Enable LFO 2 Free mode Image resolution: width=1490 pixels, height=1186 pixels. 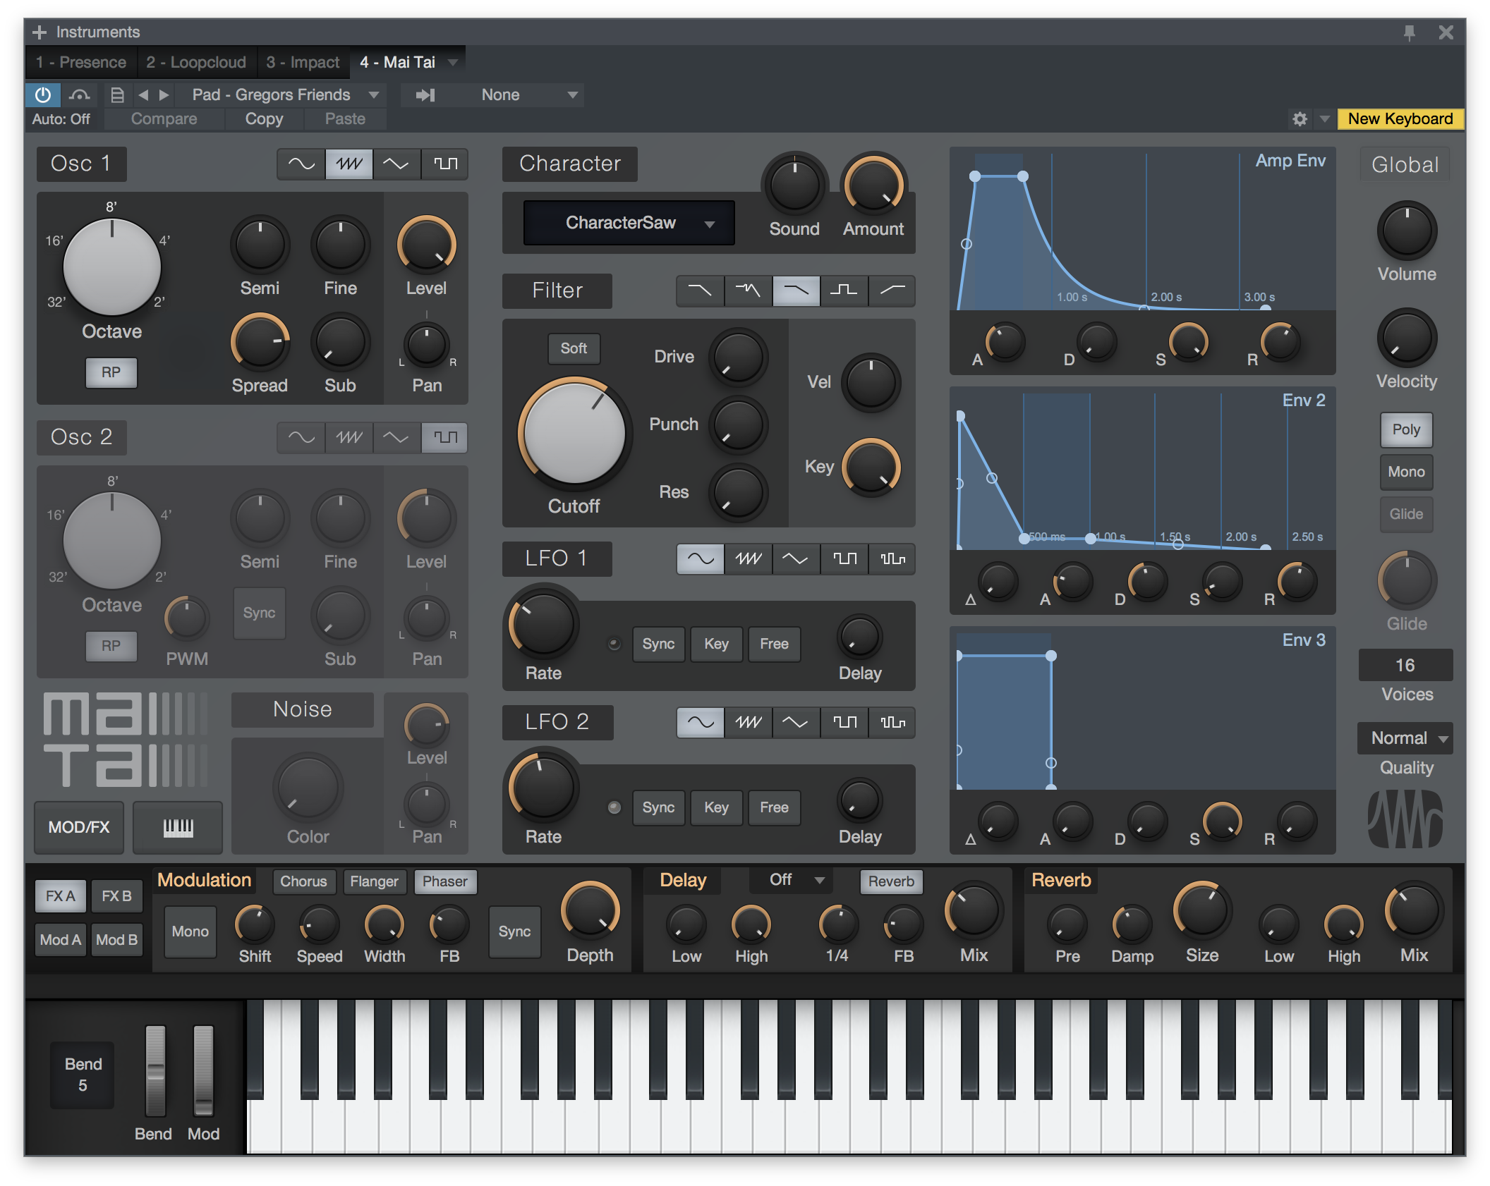point(774,807)
